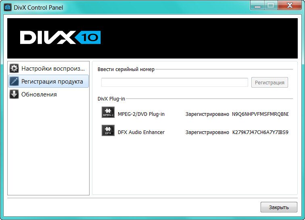305x220 pixels.
Task: Click the pencil icon for product registration
Action: click(14, 81)
